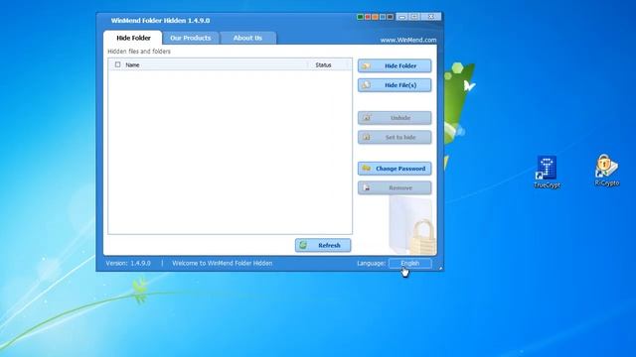This screenshot has height=357, width=636.
Task: Choose the black skin color swatch
Action: coord(391,17)
